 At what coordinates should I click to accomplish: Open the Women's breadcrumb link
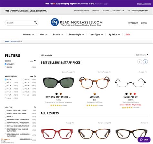pos(14,42)
